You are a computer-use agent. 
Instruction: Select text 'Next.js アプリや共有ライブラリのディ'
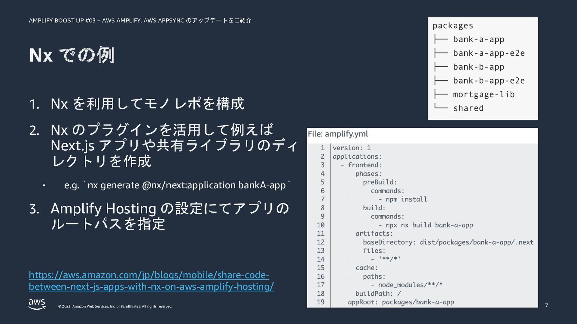coord(174,145)
